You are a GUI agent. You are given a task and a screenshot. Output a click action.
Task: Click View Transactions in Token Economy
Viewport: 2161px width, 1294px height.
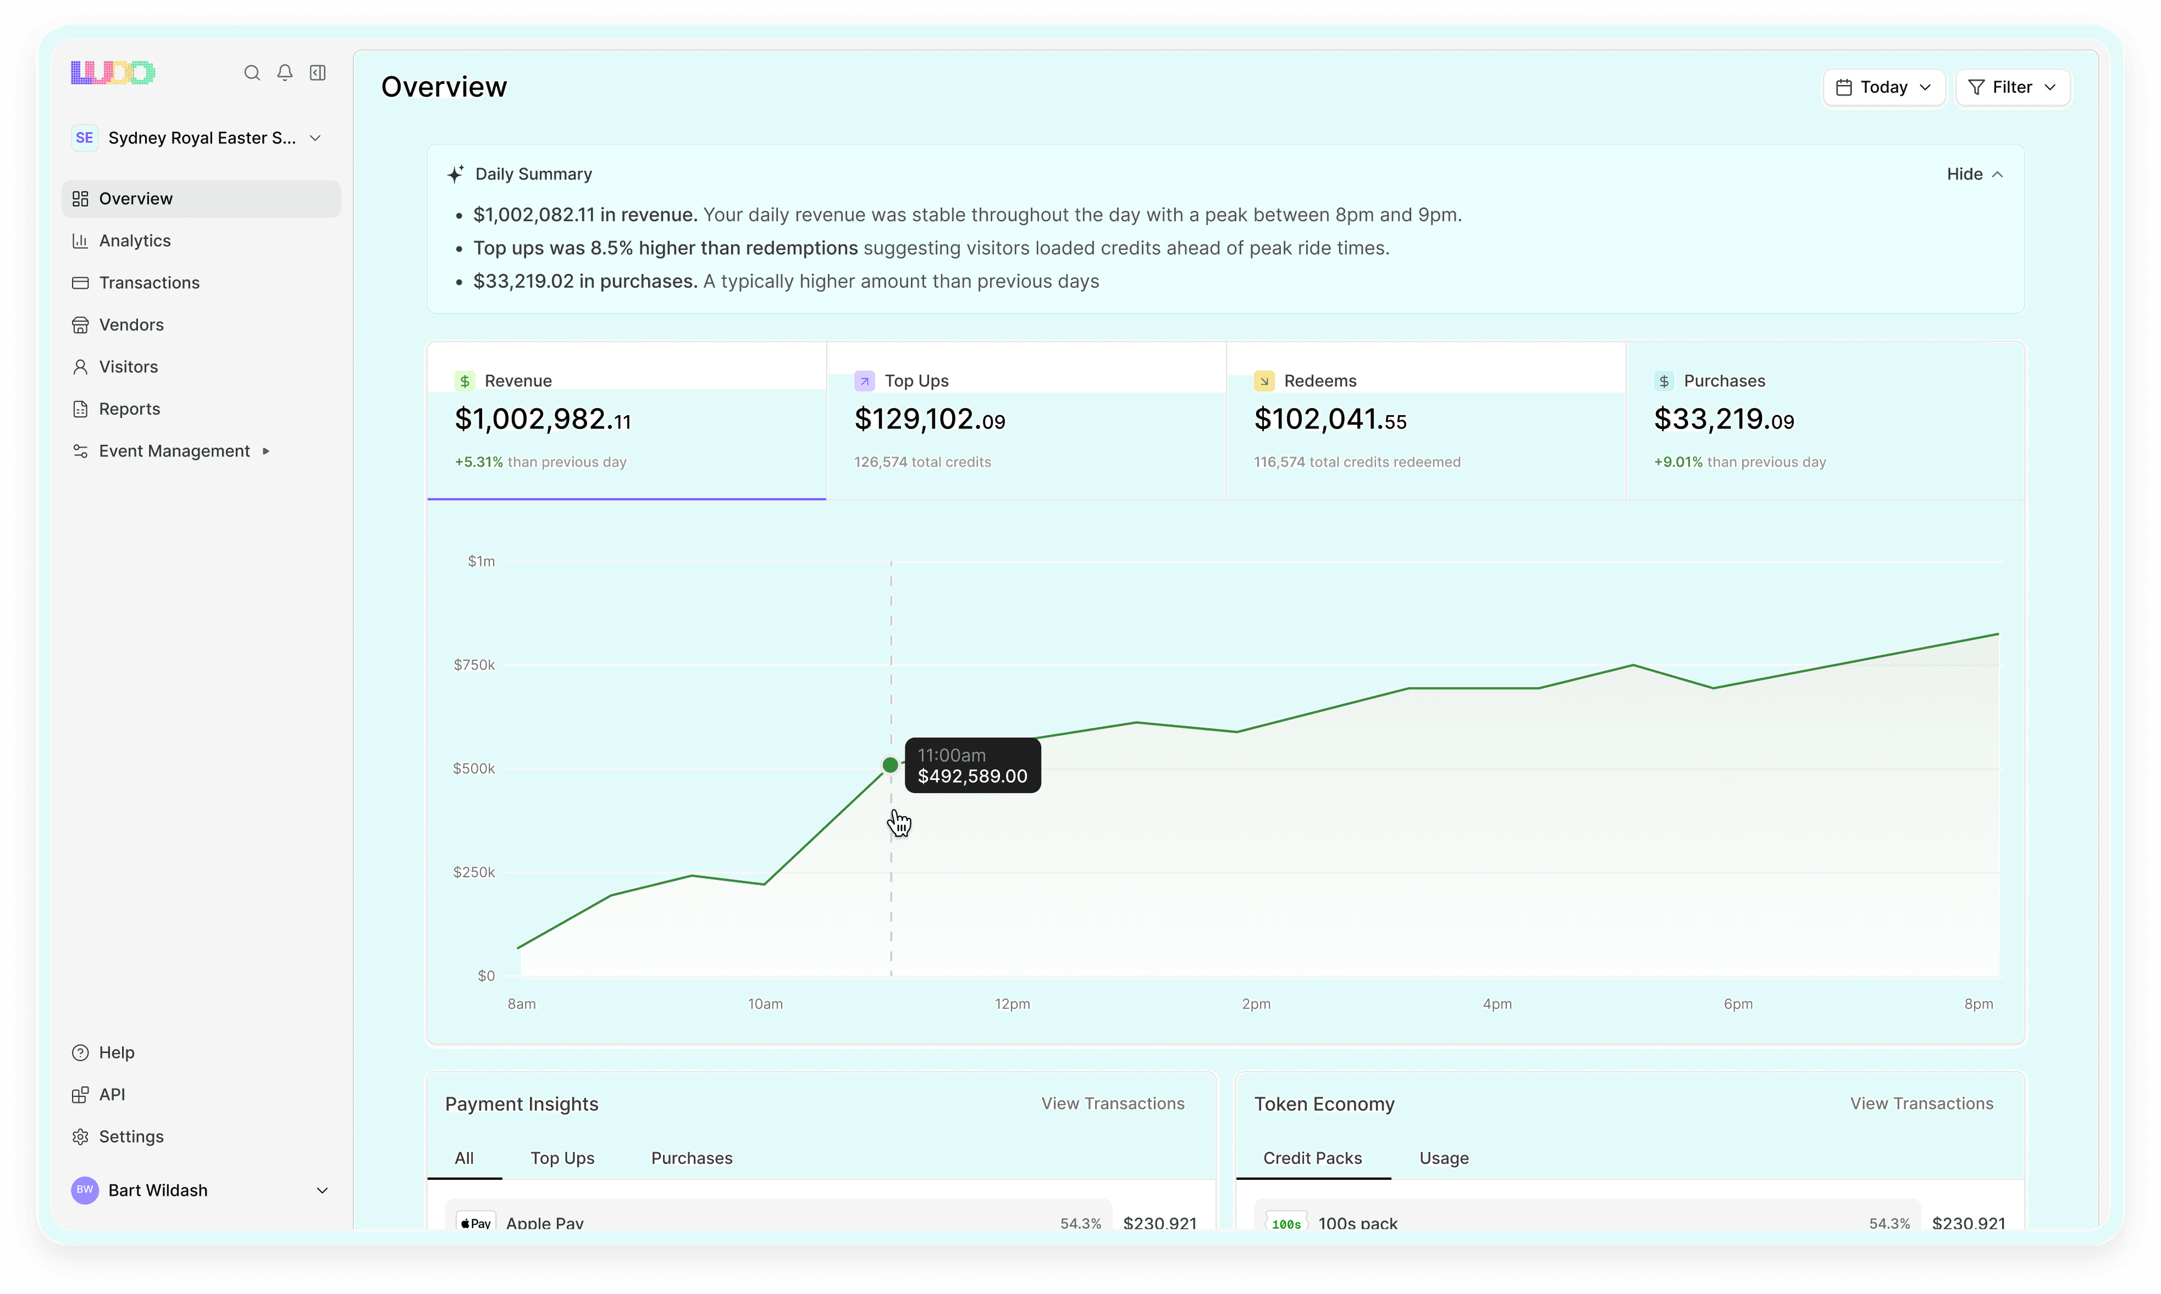pos(1921,1103)
